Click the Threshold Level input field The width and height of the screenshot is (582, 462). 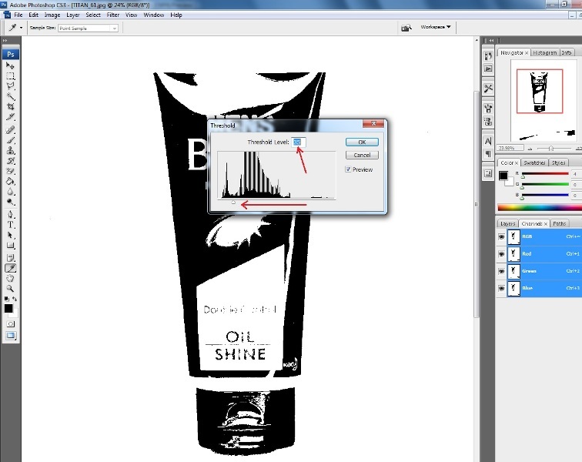coord(299,142)
